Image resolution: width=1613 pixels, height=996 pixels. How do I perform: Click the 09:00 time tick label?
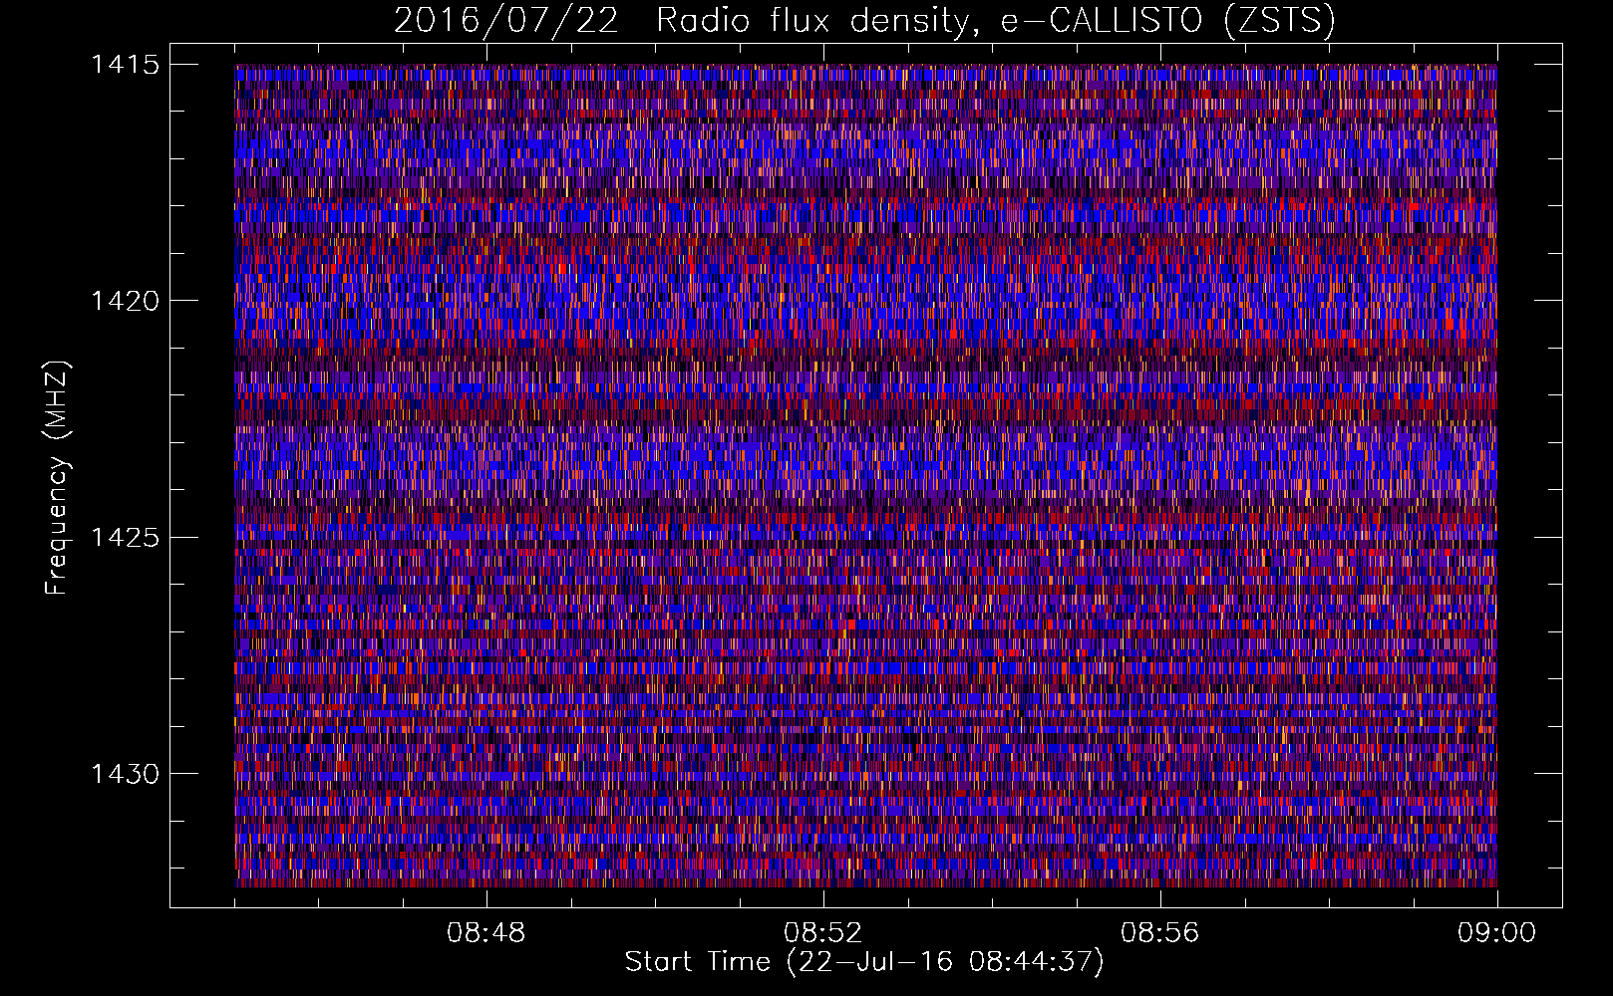coord(1497,933)
